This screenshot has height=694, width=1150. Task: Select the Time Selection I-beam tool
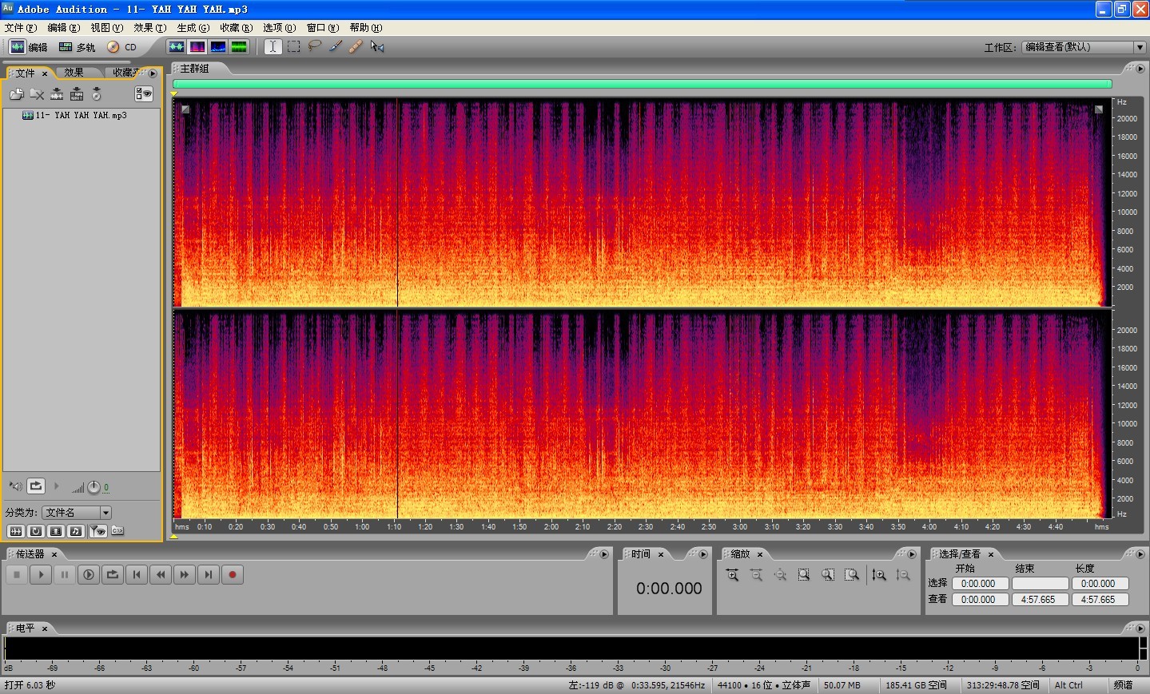coord(273,47)
